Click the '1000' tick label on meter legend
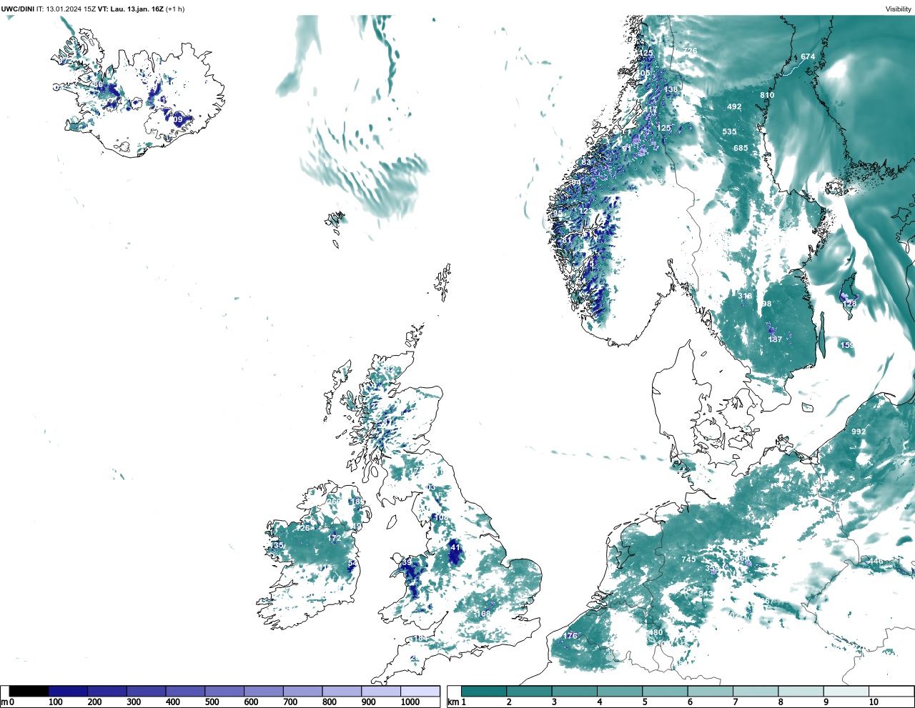The height and width of the screenshot is (708, 915). click(410, 702)
